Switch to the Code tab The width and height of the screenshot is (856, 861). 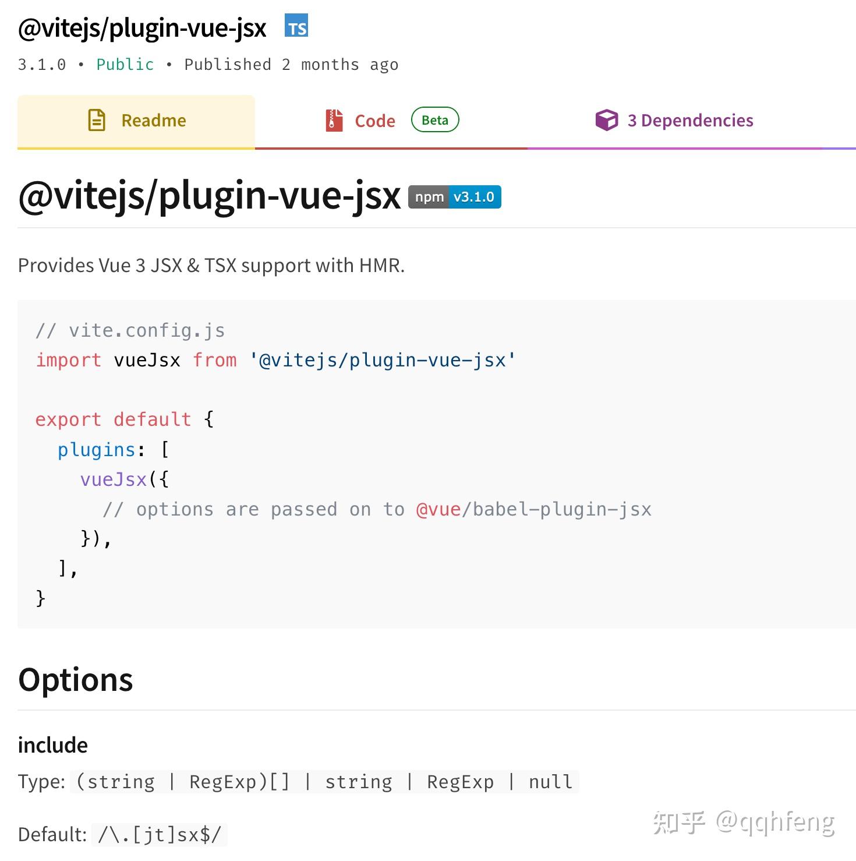point(391,121)
